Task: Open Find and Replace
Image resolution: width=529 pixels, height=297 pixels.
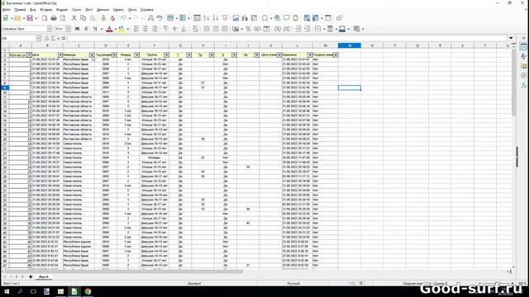Action: pyautogui.click(x=150, y=18)
